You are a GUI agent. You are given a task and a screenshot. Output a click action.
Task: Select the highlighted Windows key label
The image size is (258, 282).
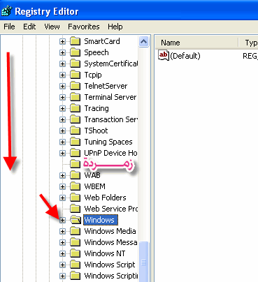tap(101, 220)
